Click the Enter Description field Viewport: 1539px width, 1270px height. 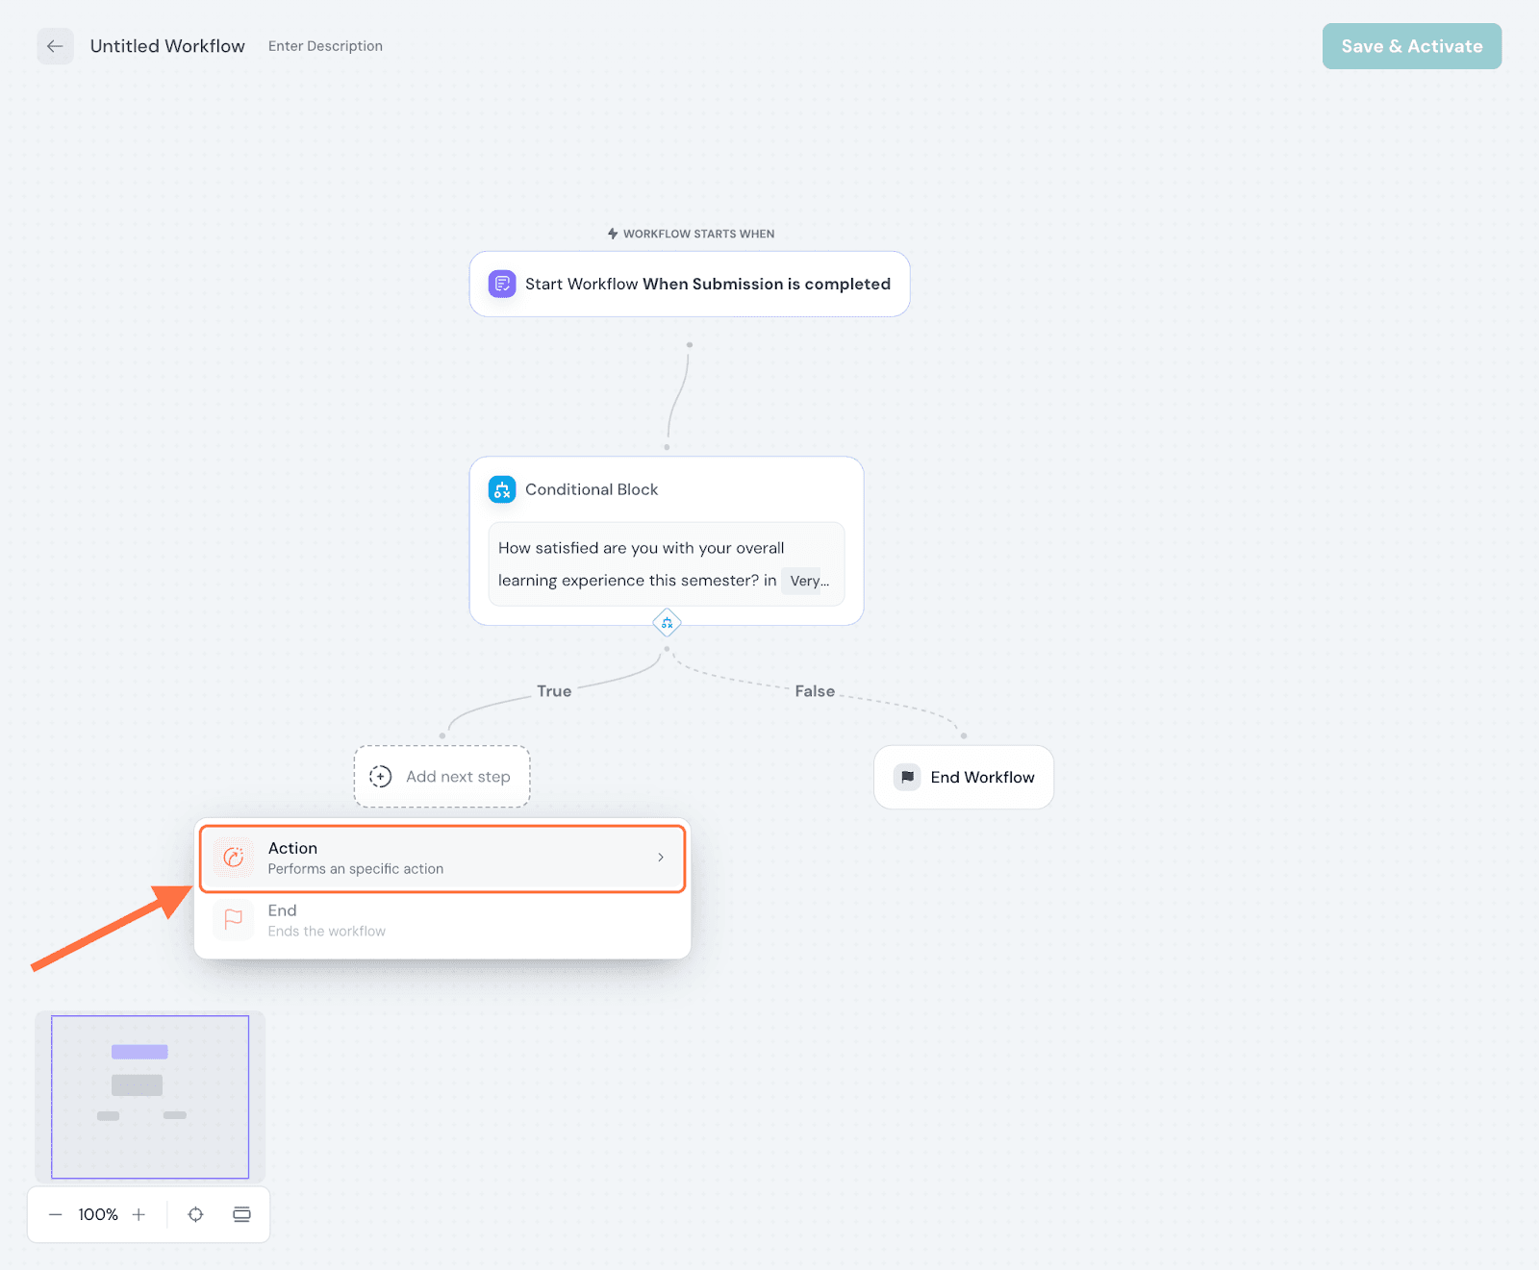[325, 46]
